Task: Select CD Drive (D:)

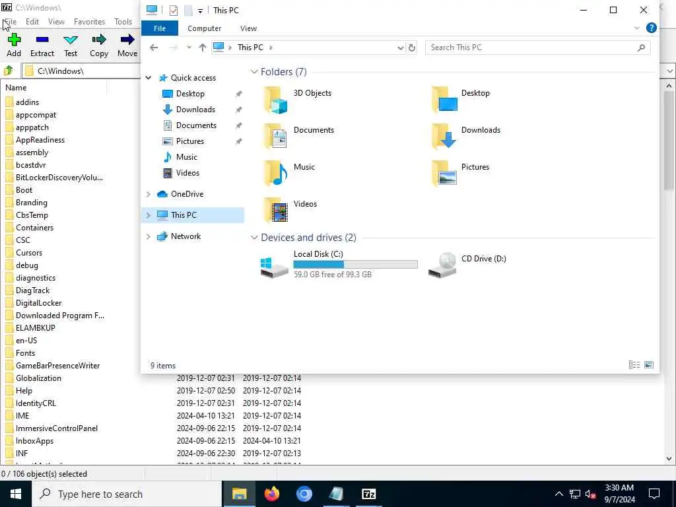Action: coord(468,264)
